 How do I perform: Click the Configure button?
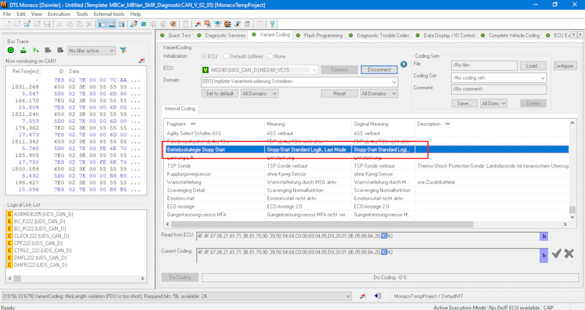point(565,66)
